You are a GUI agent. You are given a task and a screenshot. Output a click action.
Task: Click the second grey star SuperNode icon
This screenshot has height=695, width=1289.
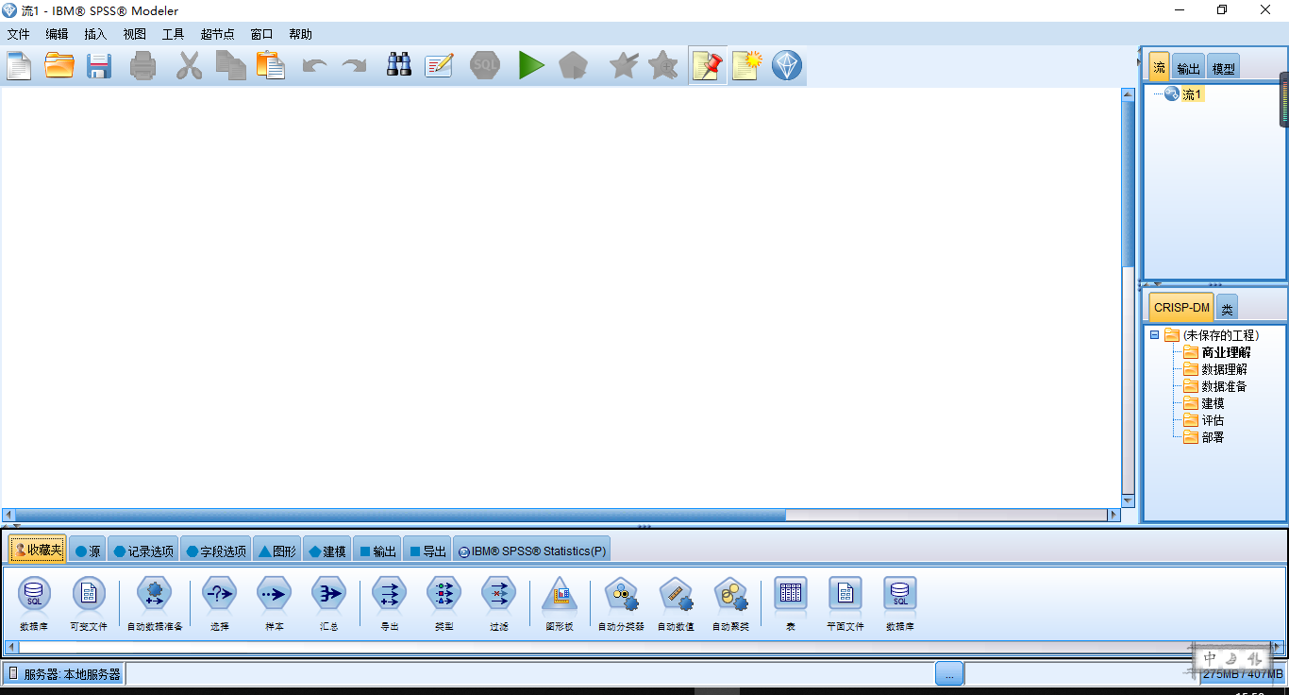point(663,65)
